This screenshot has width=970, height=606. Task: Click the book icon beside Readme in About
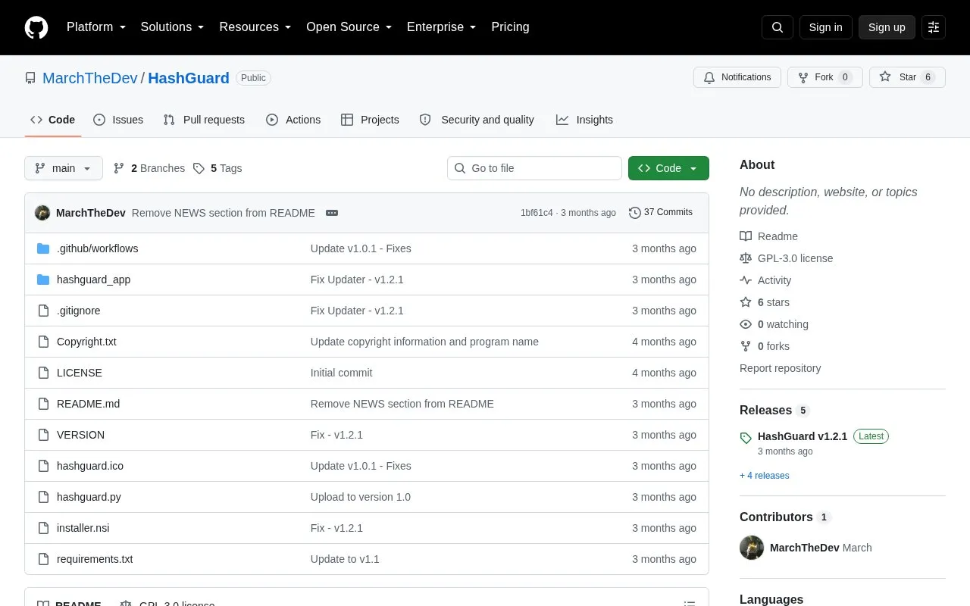tap(746, 236)
